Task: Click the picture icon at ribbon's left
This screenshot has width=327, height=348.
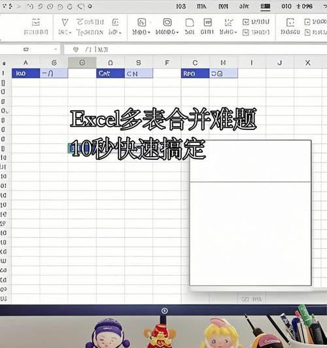Action: (36, 22)
